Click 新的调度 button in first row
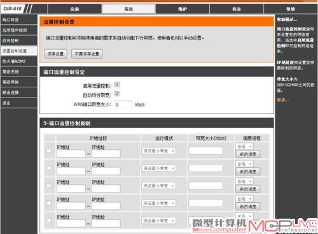Image resolution: width=318 pixels, height=234 pixels. coord(248,154)
